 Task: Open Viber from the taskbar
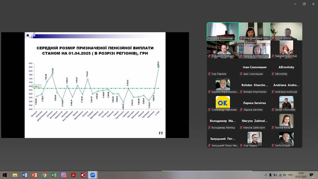click(x=64, y=175)
